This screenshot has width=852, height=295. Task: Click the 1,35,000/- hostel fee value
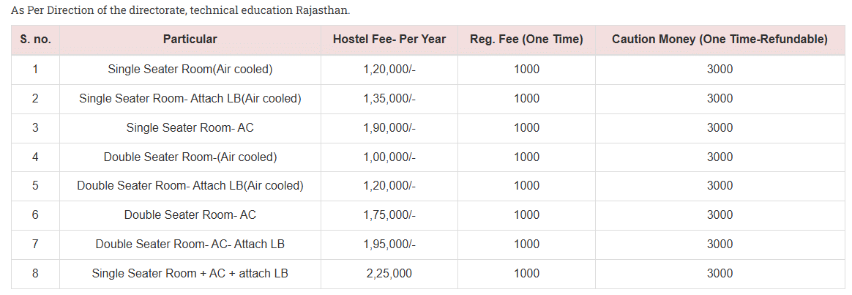389,99
